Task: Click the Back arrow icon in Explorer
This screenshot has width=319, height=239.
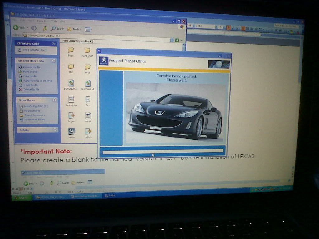Action: pos(16,27)
